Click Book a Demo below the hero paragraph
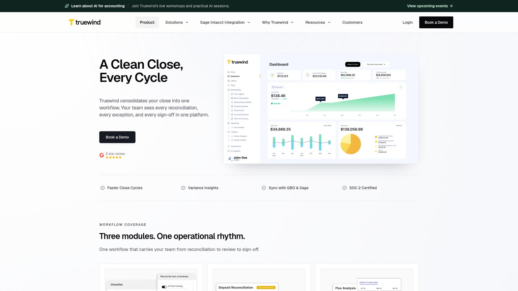Screen dimensions: 518x291 117,137
